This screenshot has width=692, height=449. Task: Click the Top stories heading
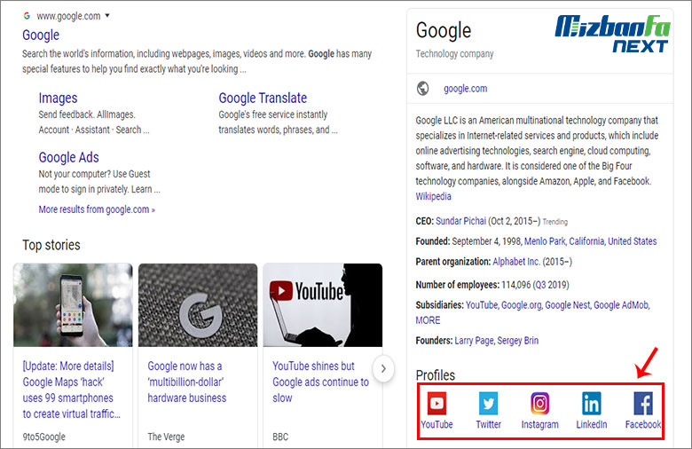click(51, 245)
